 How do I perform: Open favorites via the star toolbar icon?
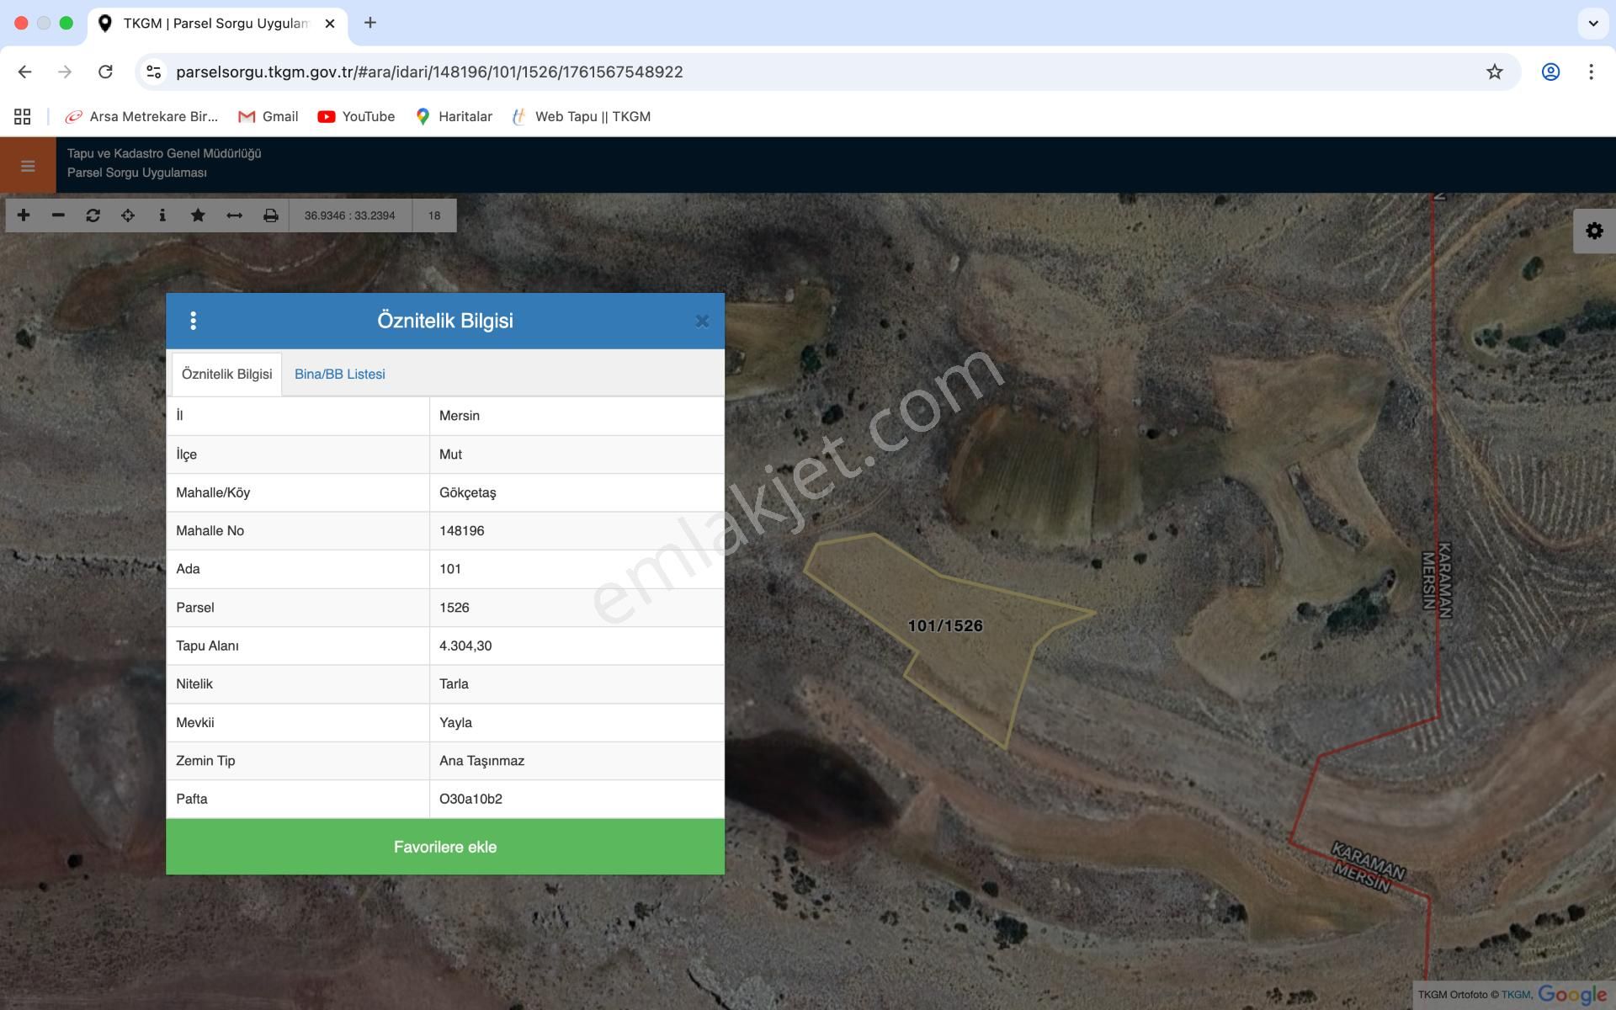click(198, 215)
